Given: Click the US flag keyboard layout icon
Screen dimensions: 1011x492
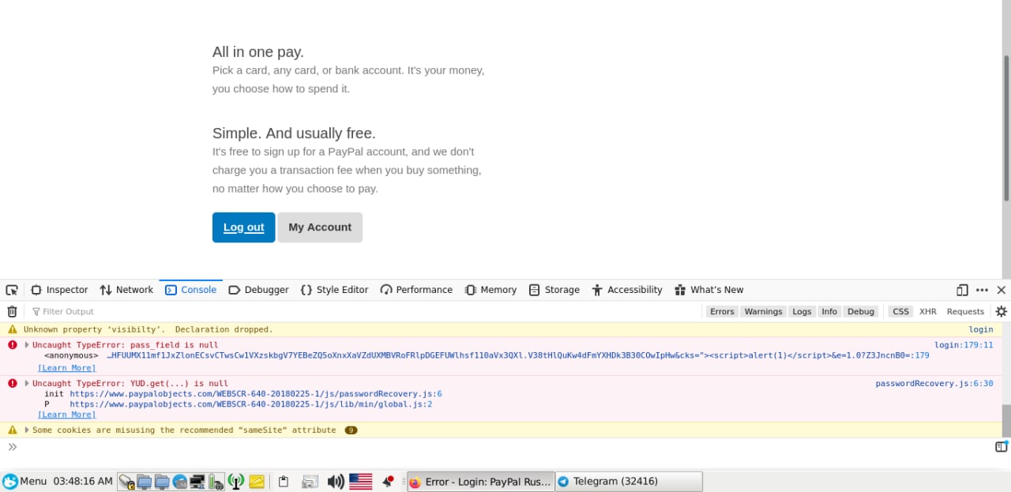Looking at the screenshot, I should 360,481.
